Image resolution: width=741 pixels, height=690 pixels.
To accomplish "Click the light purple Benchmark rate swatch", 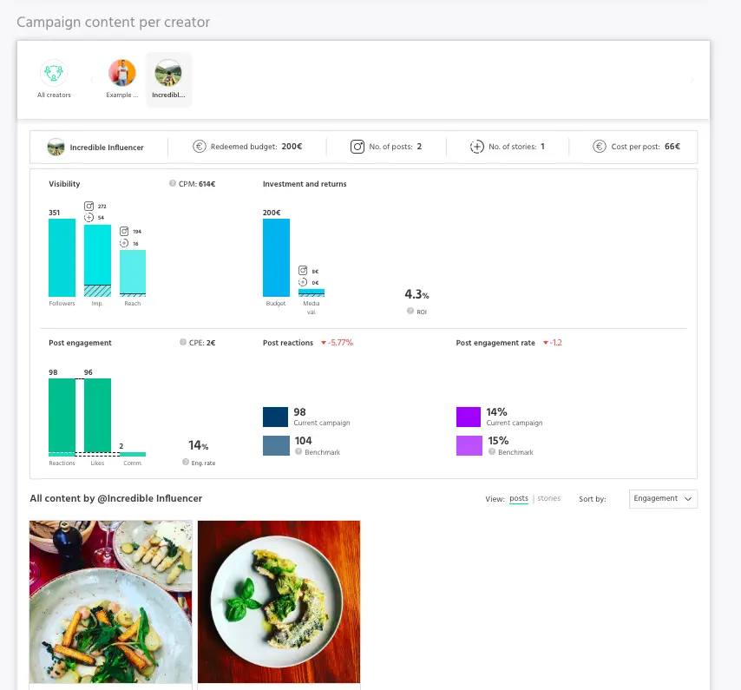I will (469, 446).
